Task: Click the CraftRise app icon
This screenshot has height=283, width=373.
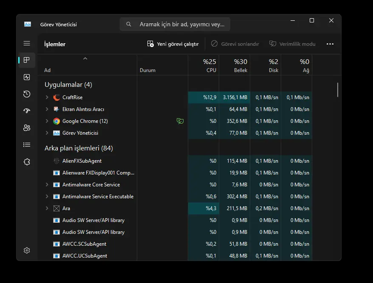Action: coord(57,97)
